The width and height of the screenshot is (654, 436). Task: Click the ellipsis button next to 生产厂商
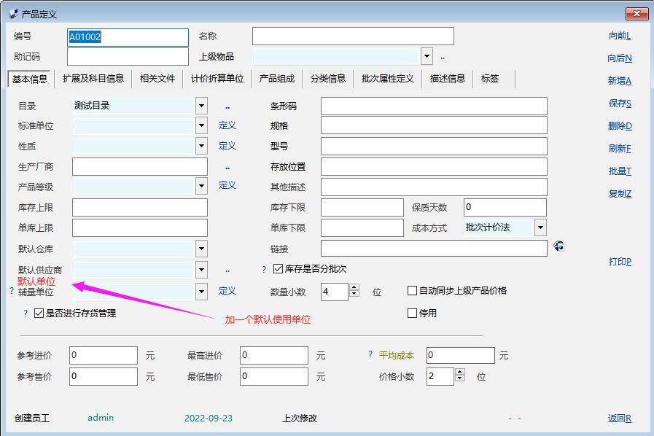[227, 168]
